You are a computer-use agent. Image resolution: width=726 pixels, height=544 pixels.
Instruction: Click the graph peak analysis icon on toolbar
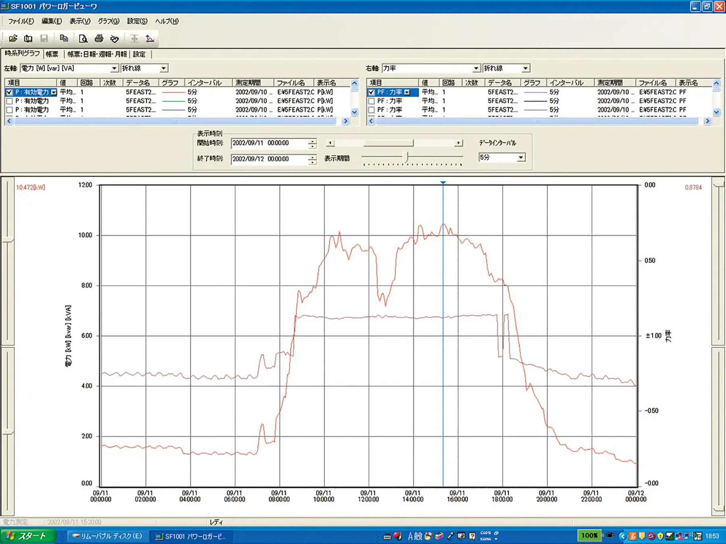(150, 38)
